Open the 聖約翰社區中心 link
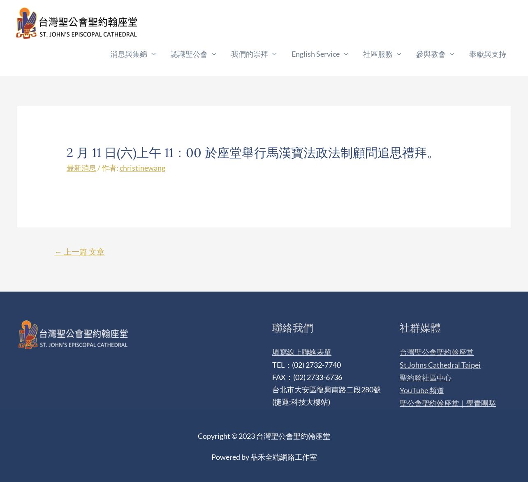 click(x=426, y=378)
